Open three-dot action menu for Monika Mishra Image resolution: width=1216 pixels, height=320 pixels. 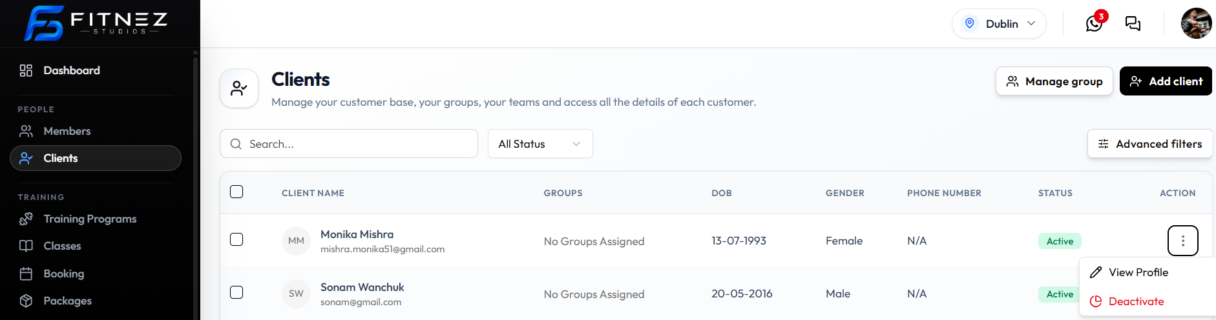pos(1182,241)
